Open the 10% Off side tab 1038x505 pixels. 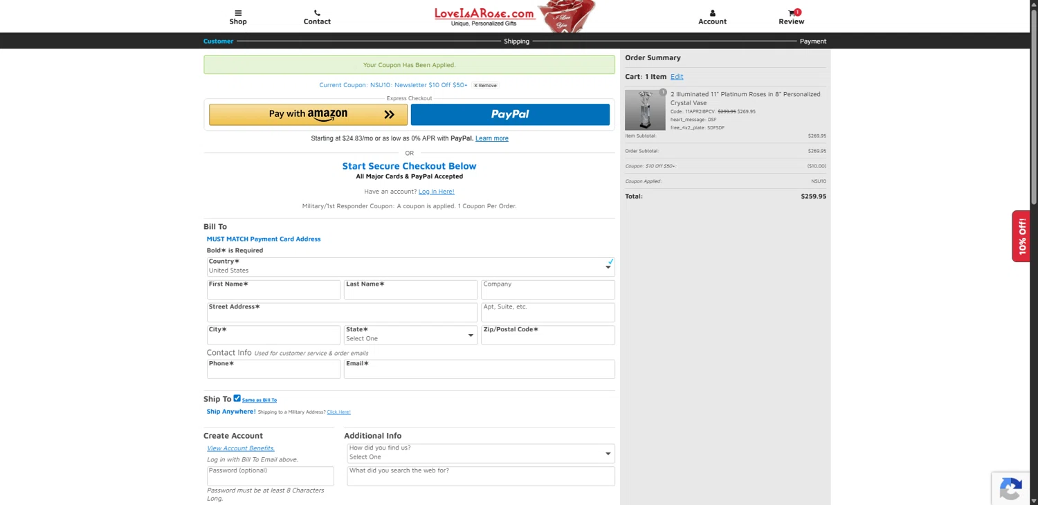pyautogui.click(x=1021, y=236)
